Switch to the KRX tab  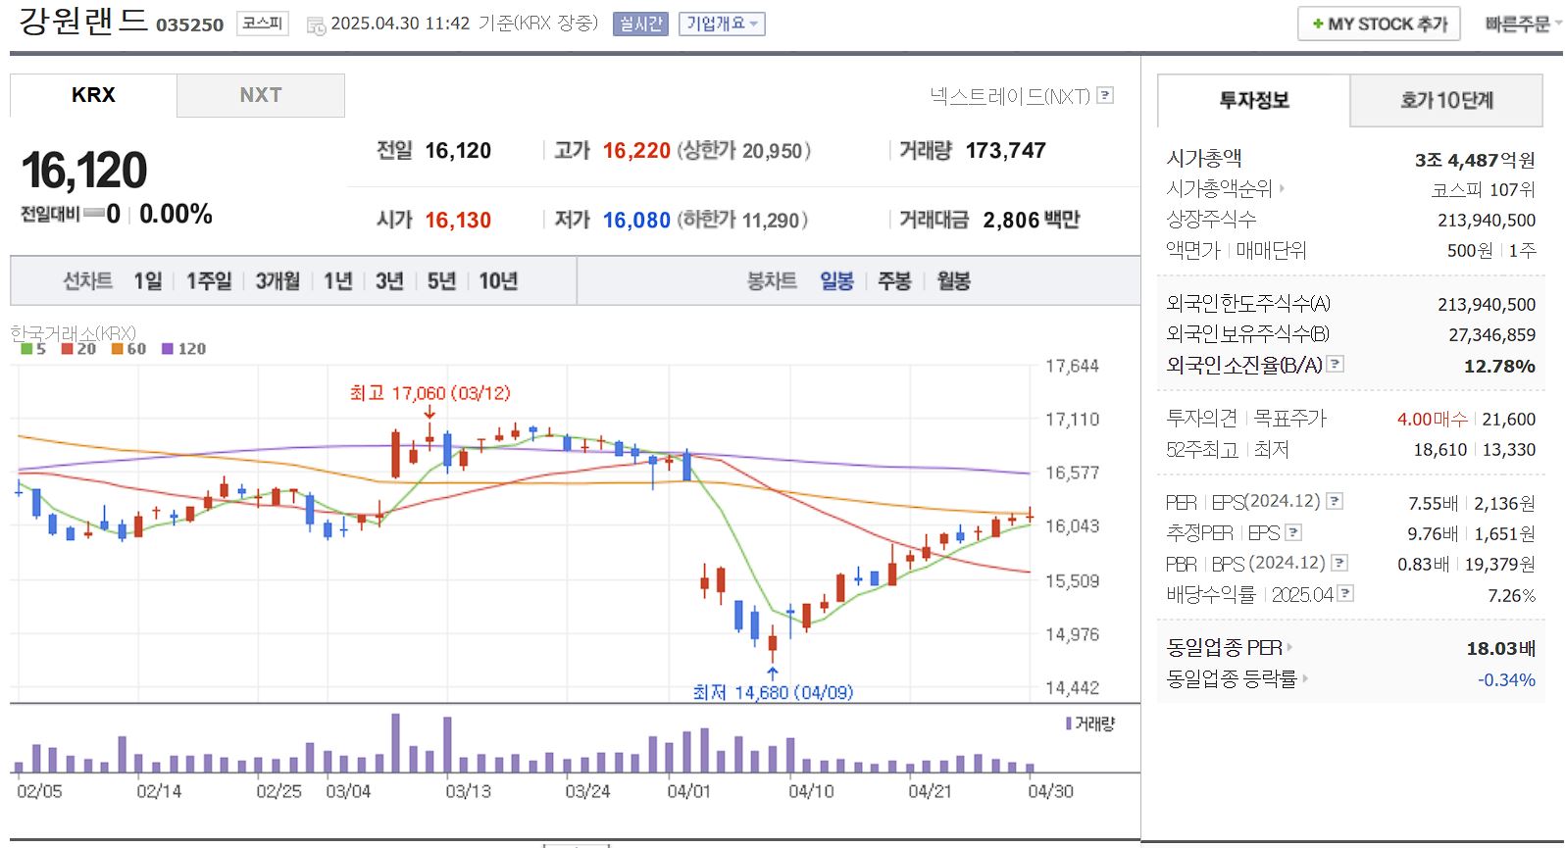click(93, 95)
